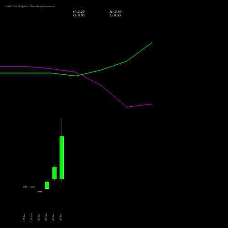The height and width of the screenshot is (228, 228).
Task: Click the 17 Jan date label
Action: (x=24, y=217)
